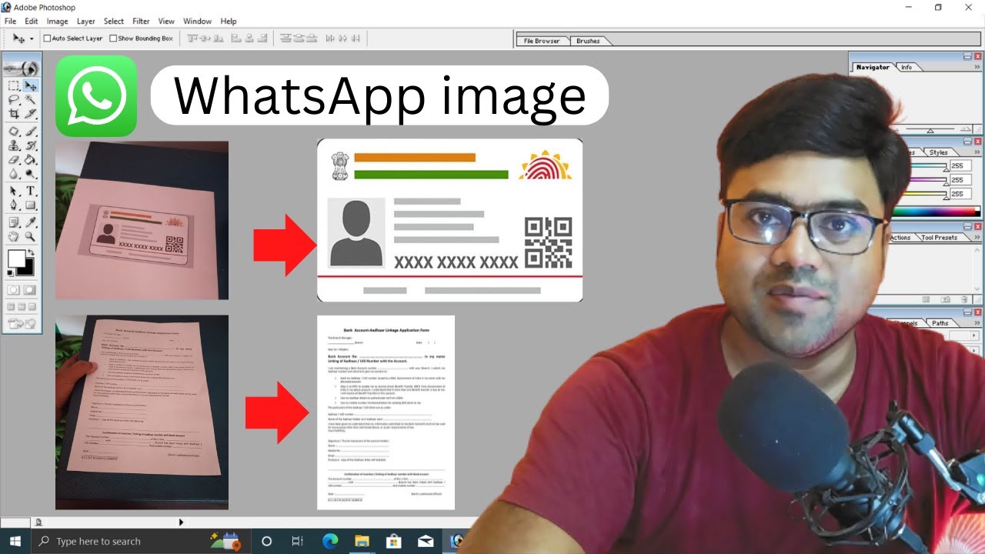Switch to the Info tab

(x=907, y=68)
